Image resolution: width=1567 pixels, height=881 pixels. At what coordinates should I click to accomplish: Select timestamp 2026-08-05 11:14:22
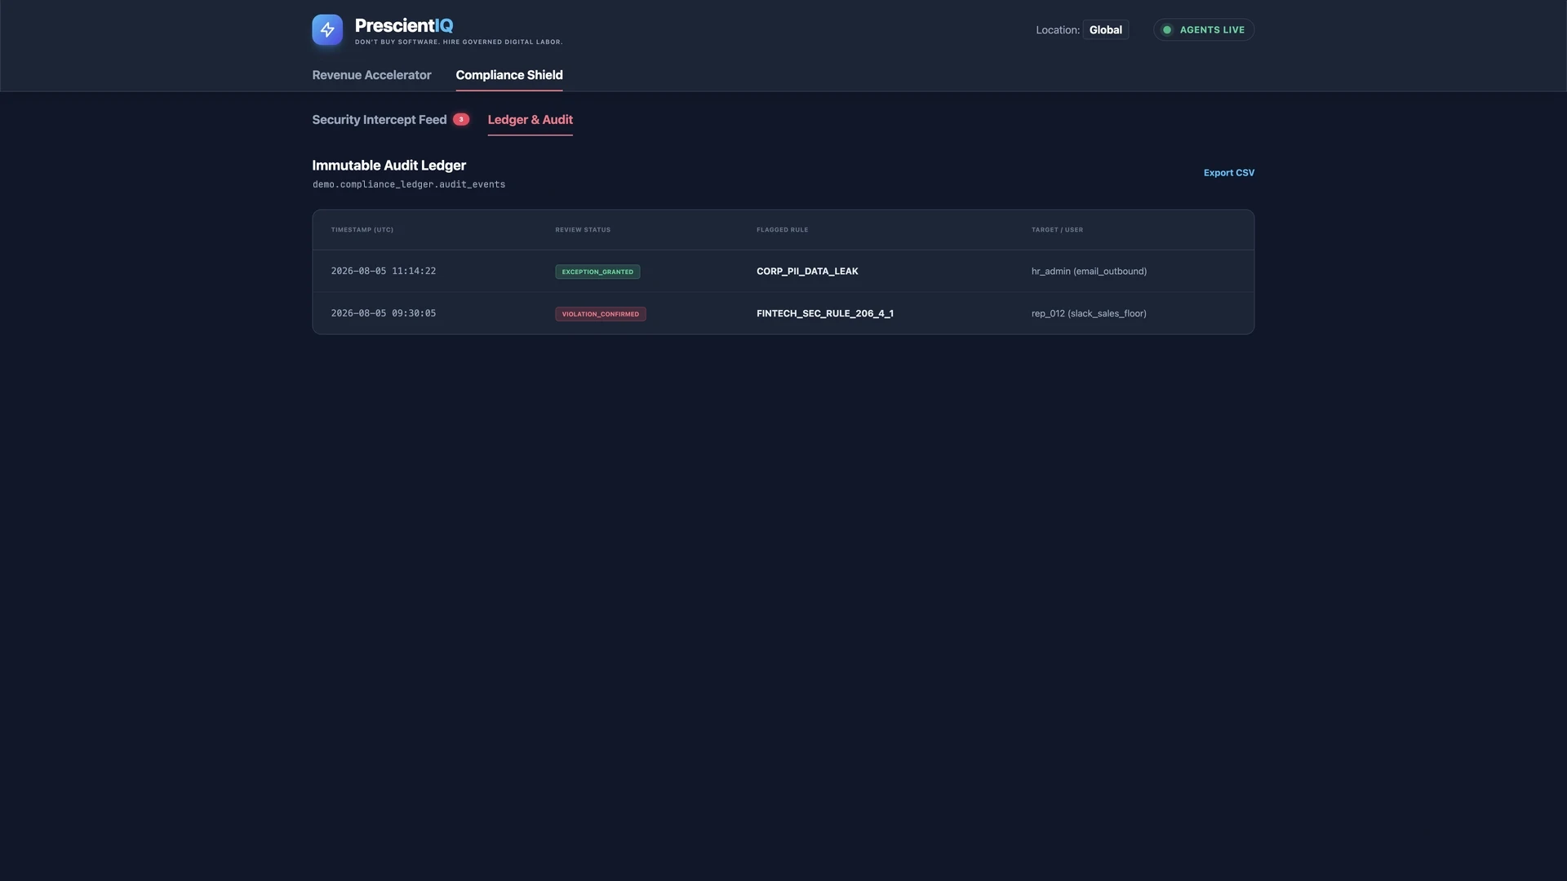tap(384, 272)
